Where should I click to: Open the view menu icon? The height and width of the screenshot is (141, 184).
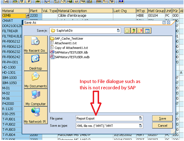[x=147, y=31]
